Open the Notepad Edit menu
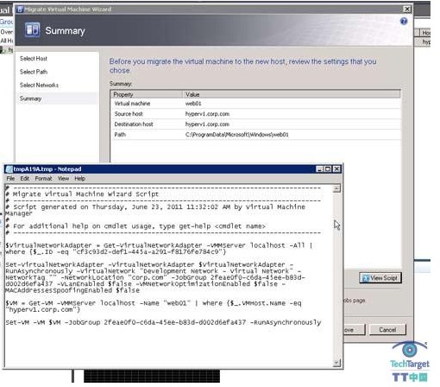440x387 pixels. pos(25,179)
